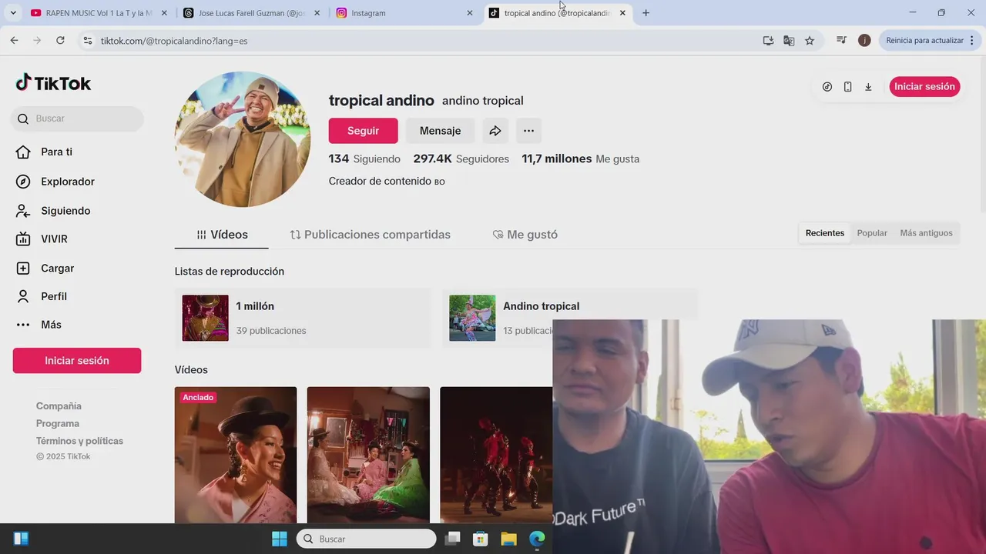Open the pinned Anclado video
This screenshot has width=986, height=554.
pyautogui.click(x=236, y=455)
